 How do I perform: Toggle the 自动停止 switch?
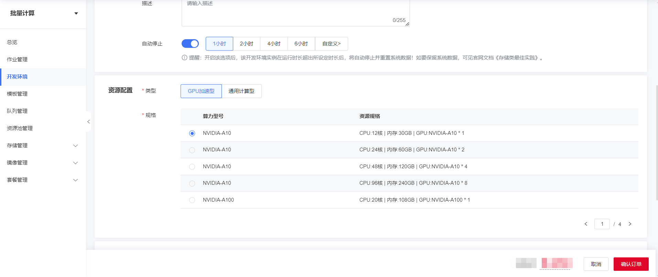pos(190,44)
